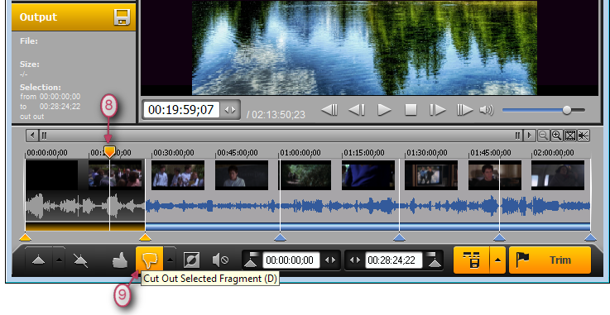610x315 pixels.
Task: Click the 01:15:00;00 ruler label
Action: click(x=363, y=153)
